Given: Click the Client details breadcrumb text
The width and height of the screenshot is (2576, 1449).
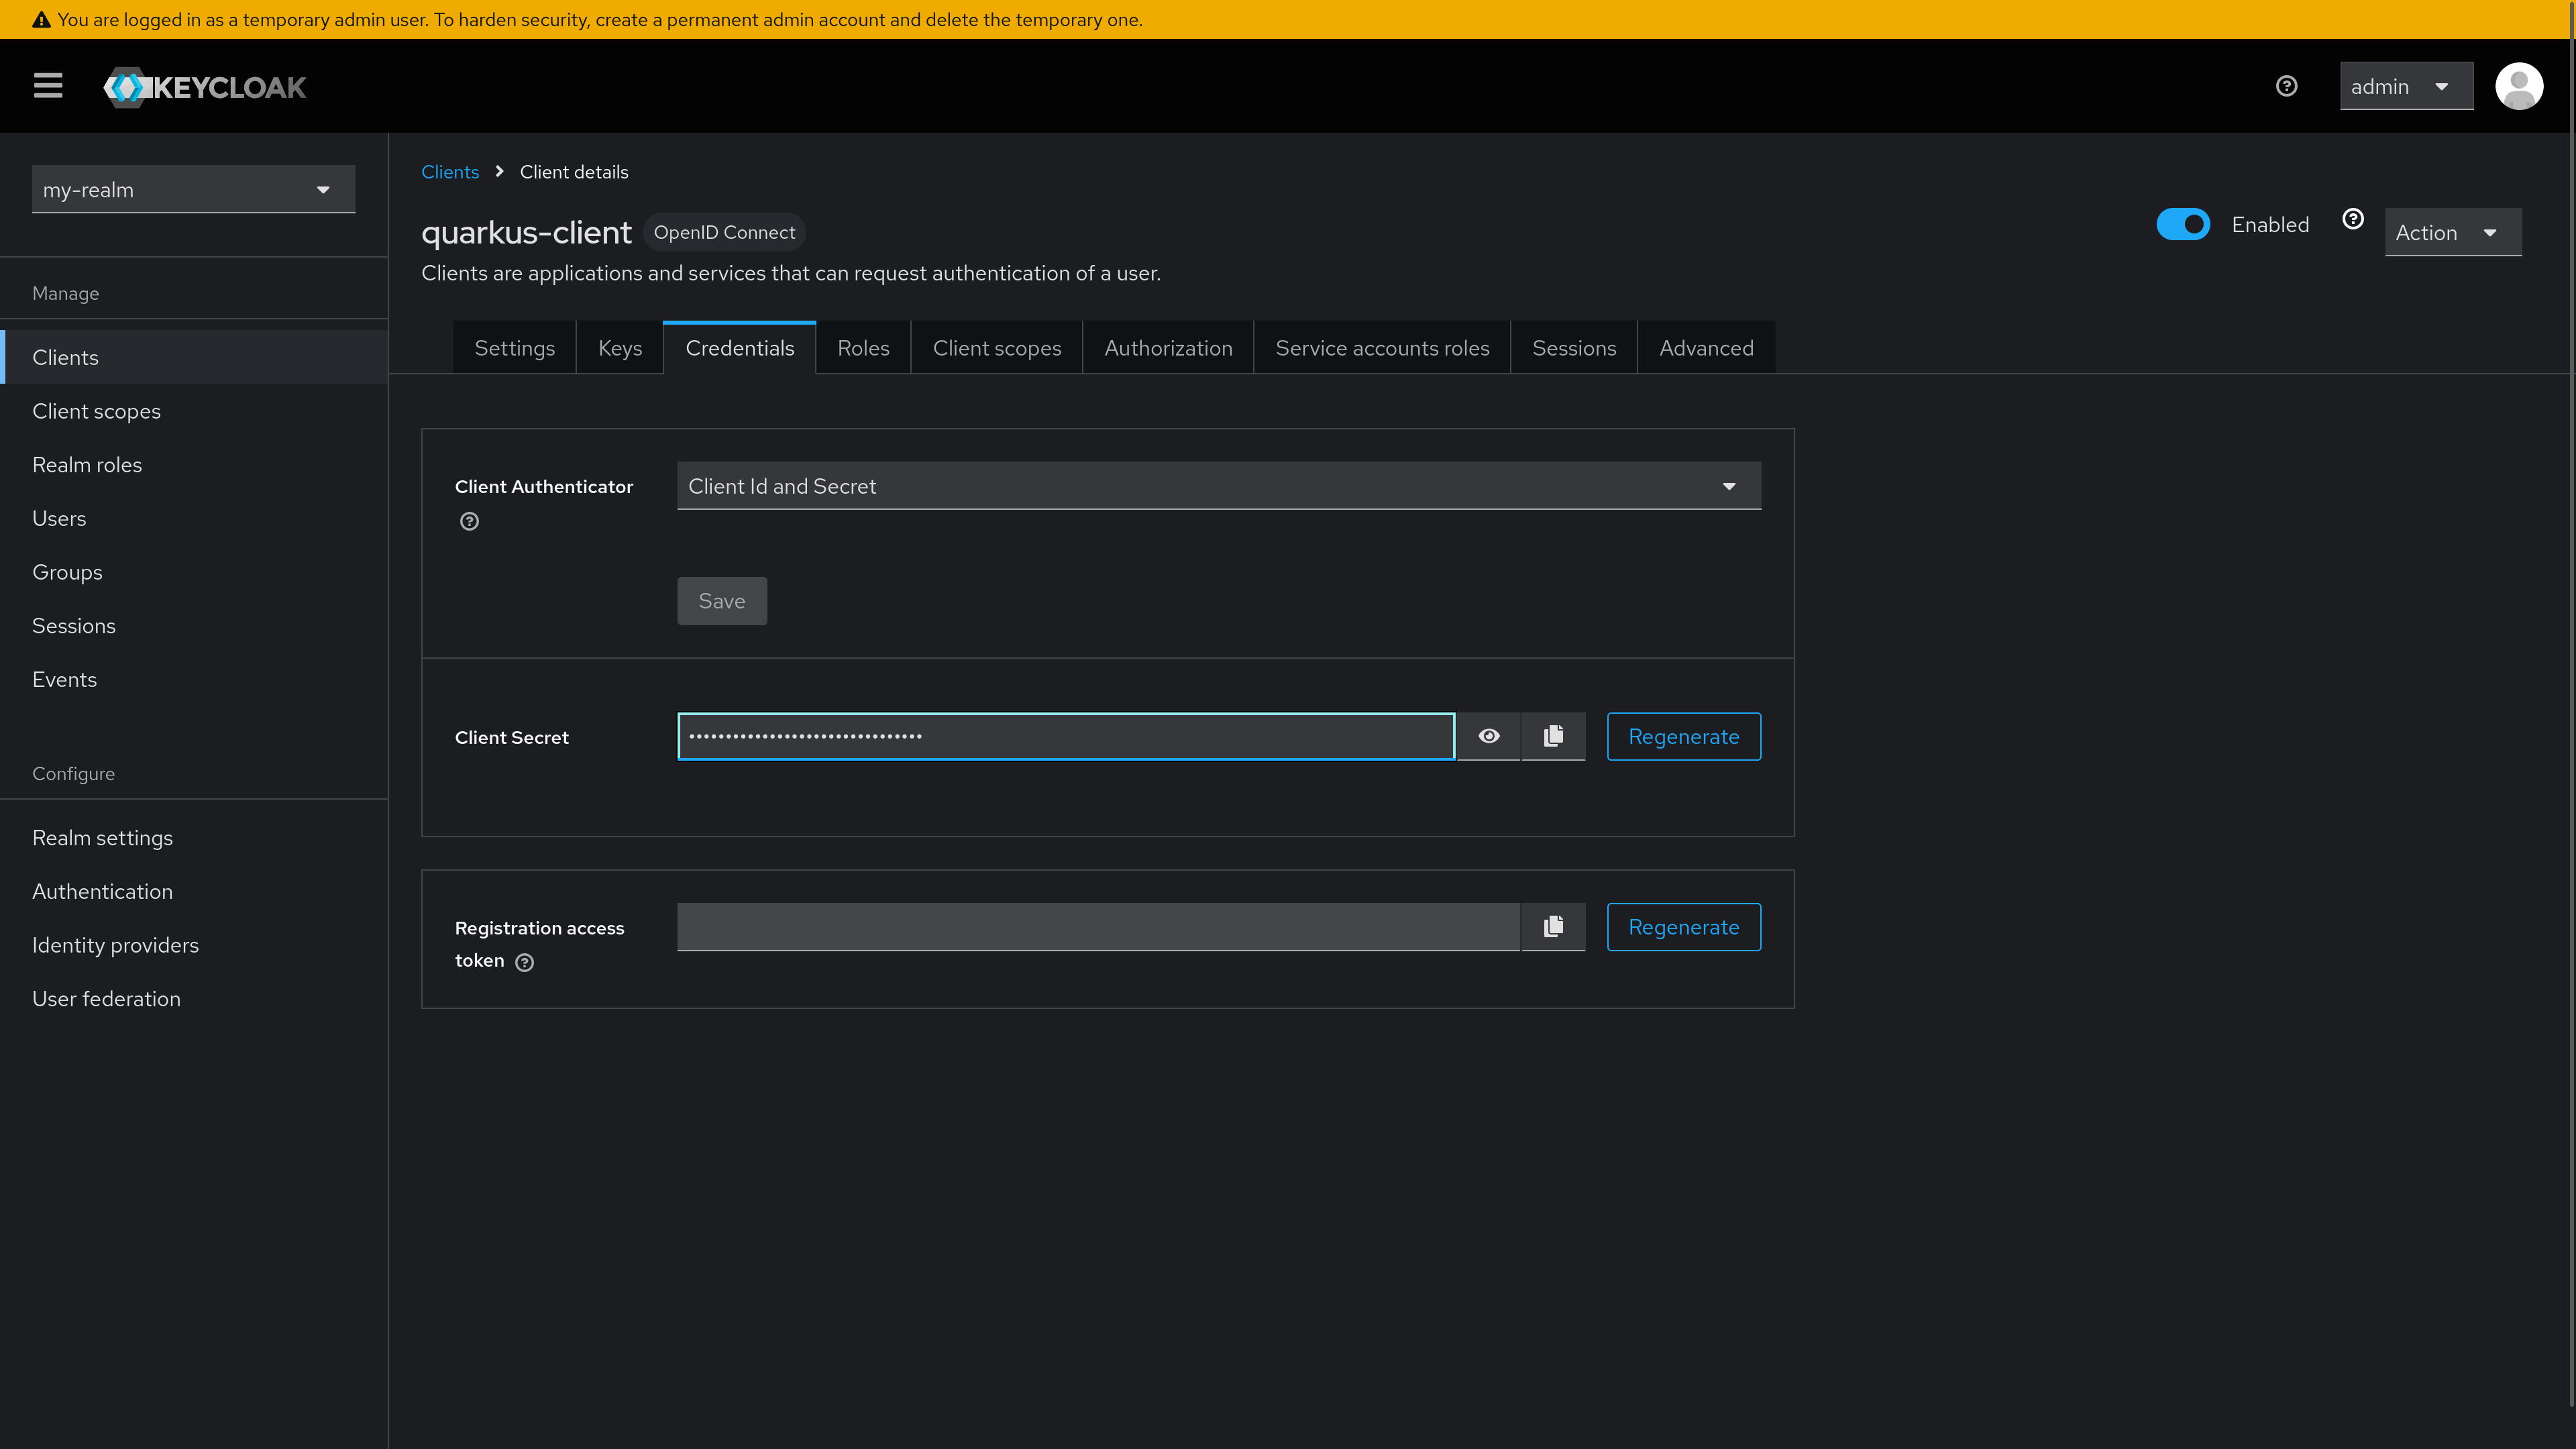Looking at the screenshot, I should click(x=574, y=172).
